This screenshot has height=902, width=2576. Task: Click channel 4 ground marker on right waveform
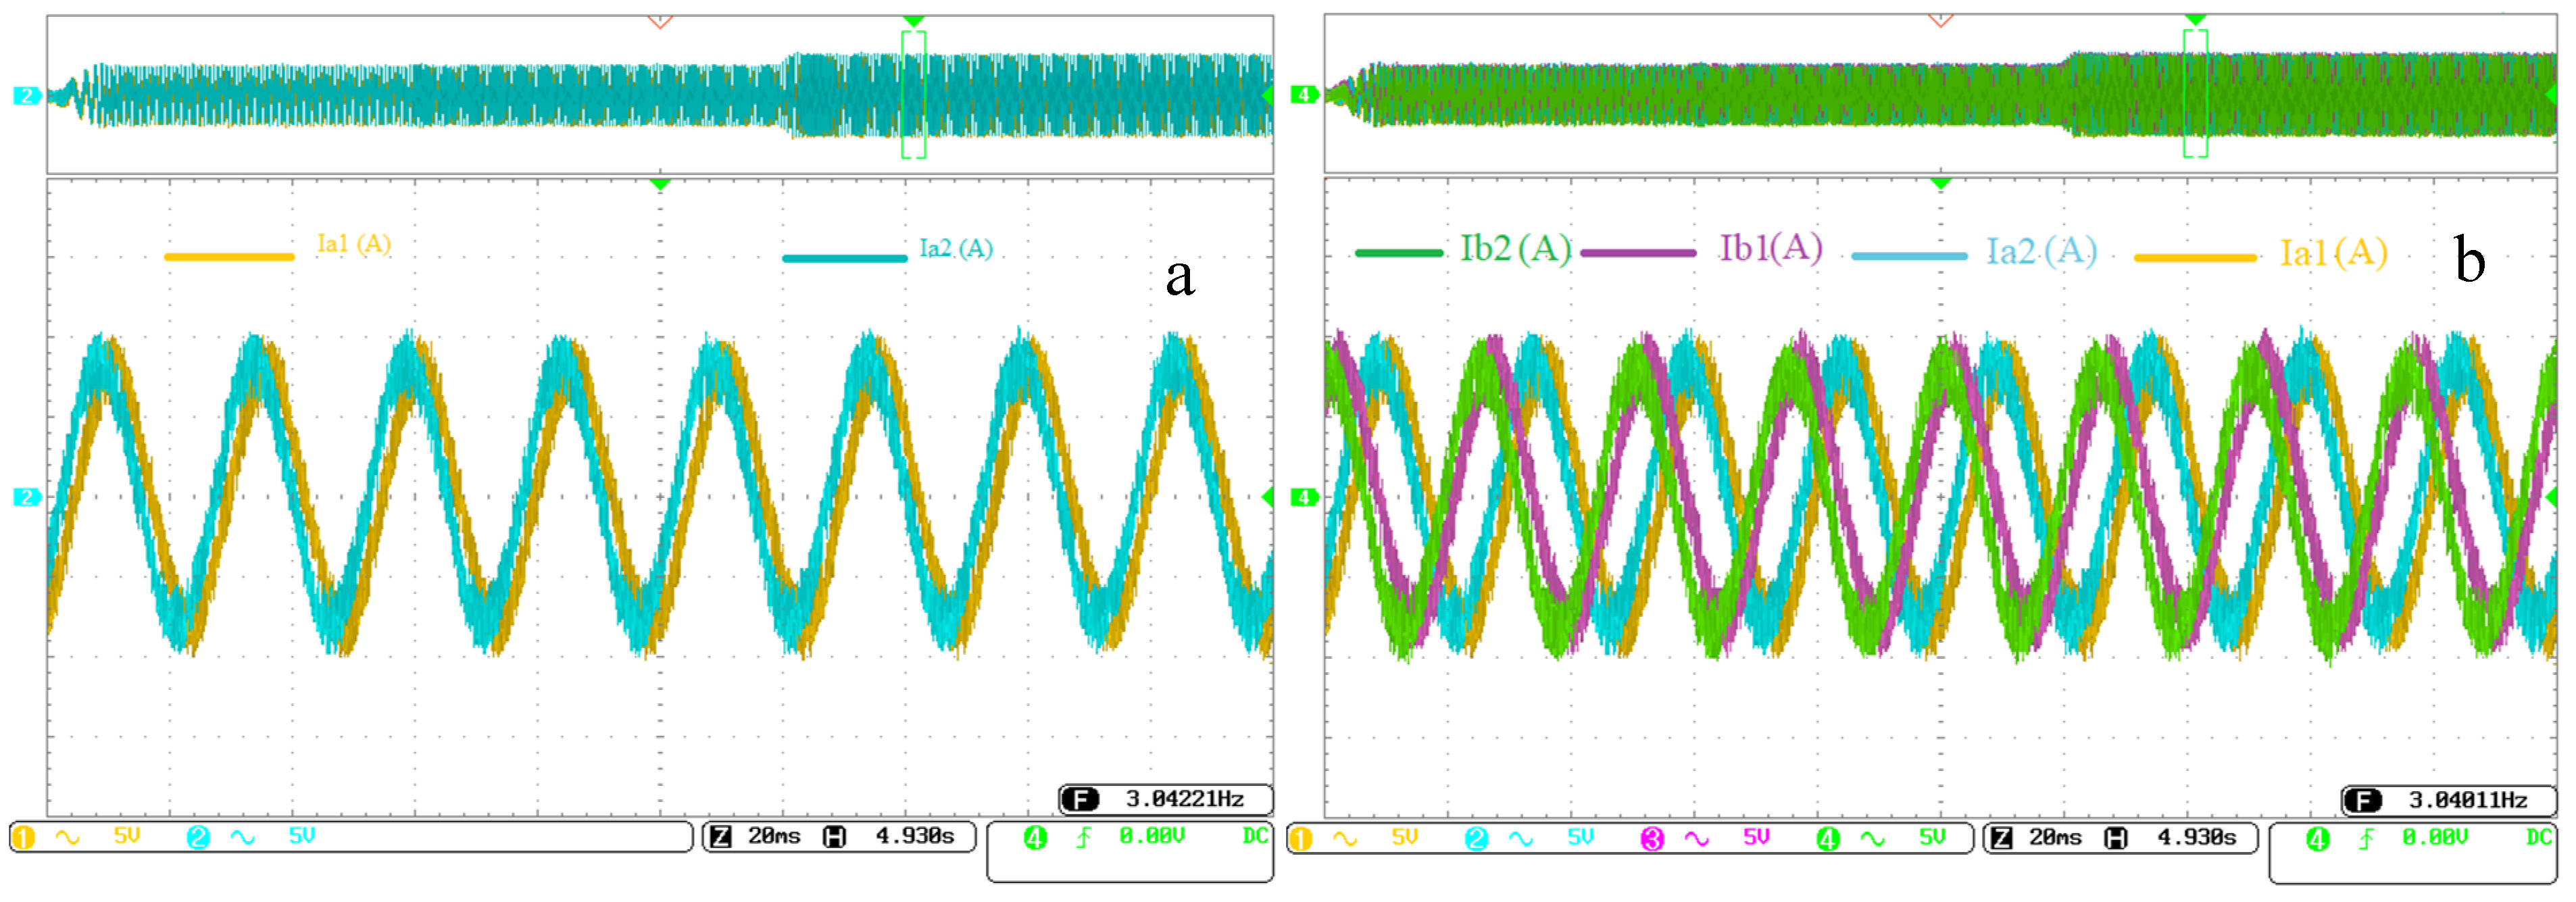click(1303, 497)
